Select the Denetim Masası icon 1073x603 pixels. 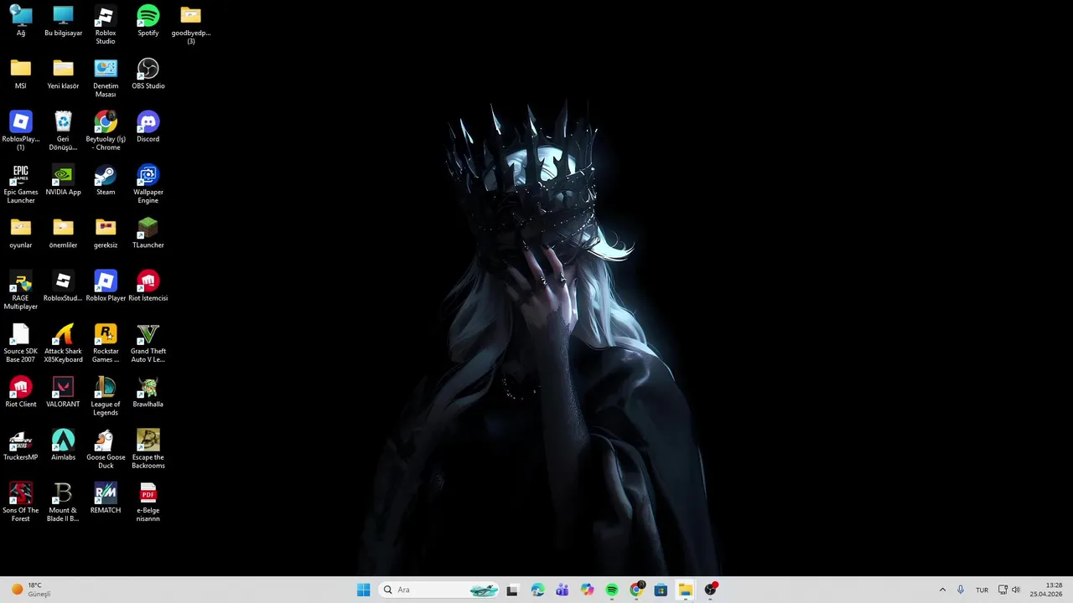coord(106,78)
